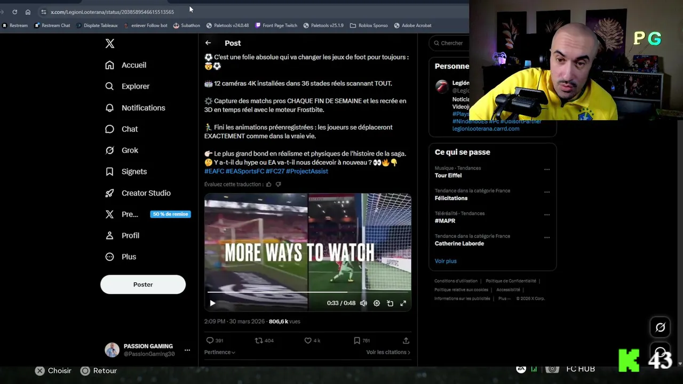The image size is (683, 384).
Task: Open Accueil home page
Action: point(126,65)
